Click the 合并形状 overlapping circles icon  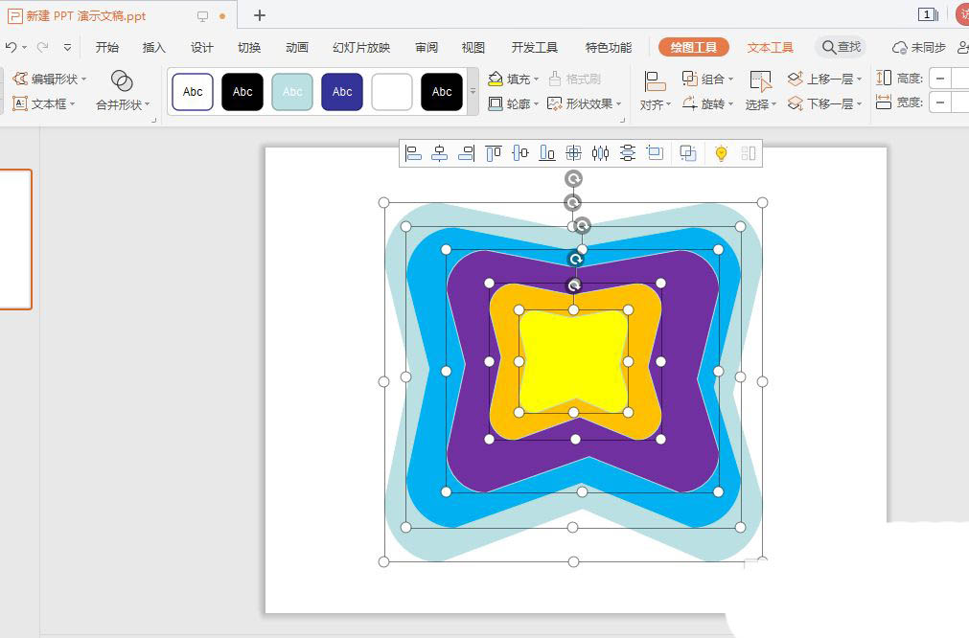122,80
